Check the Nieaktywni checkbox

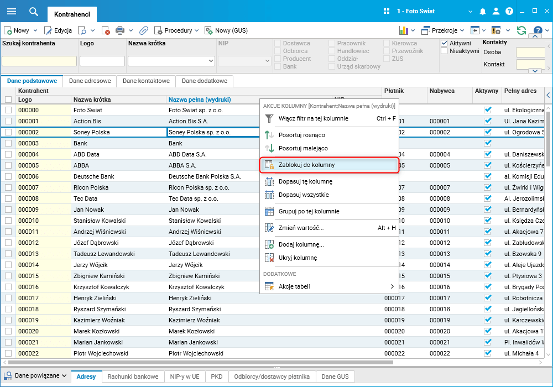tap(444, 51)
